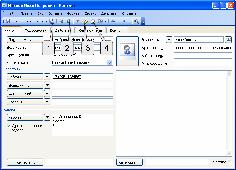236x170 pixels.
Task: Open the Previous Item dropdown arrow
Action: 118,21
